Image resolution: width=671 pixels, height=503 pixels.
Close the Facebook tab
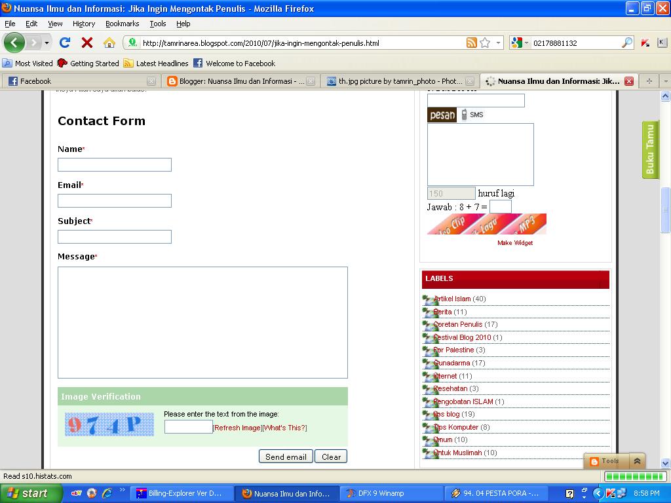[x=151, y=81]
